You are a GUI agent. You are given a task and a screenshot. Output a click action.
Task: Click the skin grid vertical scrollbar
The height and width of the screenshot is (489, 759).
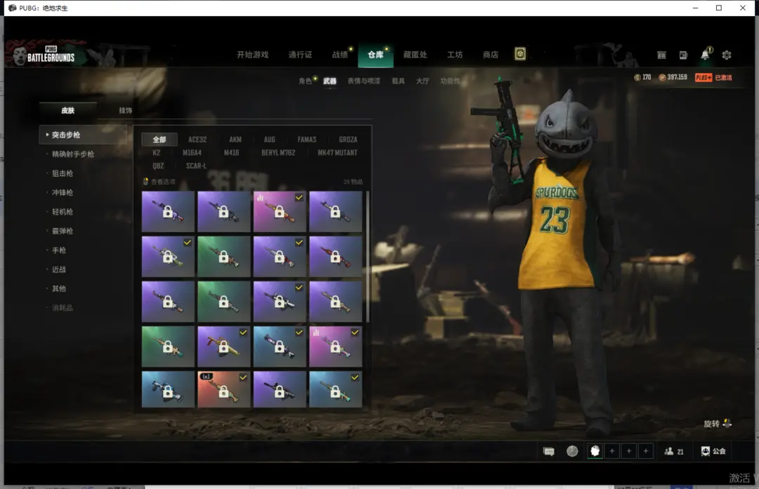pos(368,256)
